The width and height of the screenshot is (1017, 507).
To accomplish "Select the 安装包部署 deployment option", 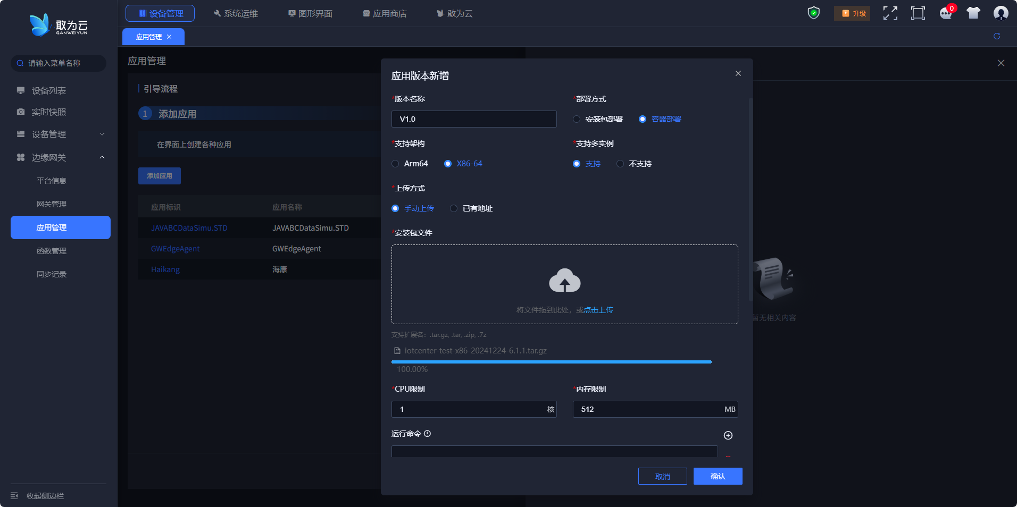I will coord(577,119).
